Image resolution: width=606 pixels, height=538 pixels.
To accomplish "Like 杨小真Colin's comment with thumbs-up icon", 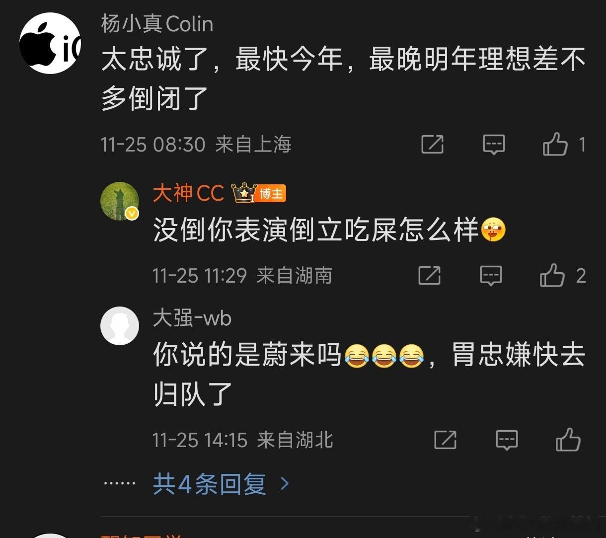I will (x=555, y=144).
